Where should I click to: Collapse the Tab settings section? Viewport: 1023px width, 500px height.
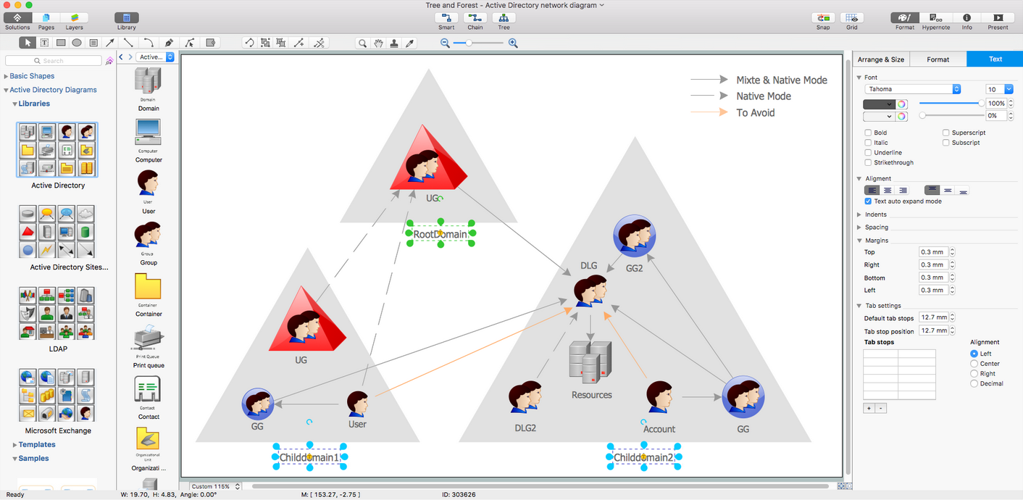coord(859,306)
